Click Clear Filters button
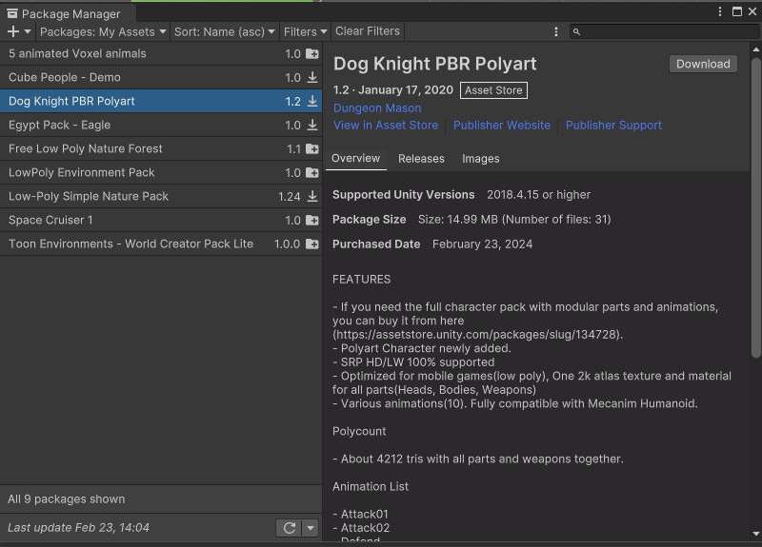This screenshot has width=762, height=547. [x=368, y=31]
